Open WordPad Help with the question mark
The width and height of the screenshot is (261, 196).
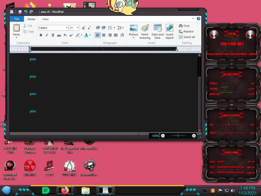click(x=198, y=19)
